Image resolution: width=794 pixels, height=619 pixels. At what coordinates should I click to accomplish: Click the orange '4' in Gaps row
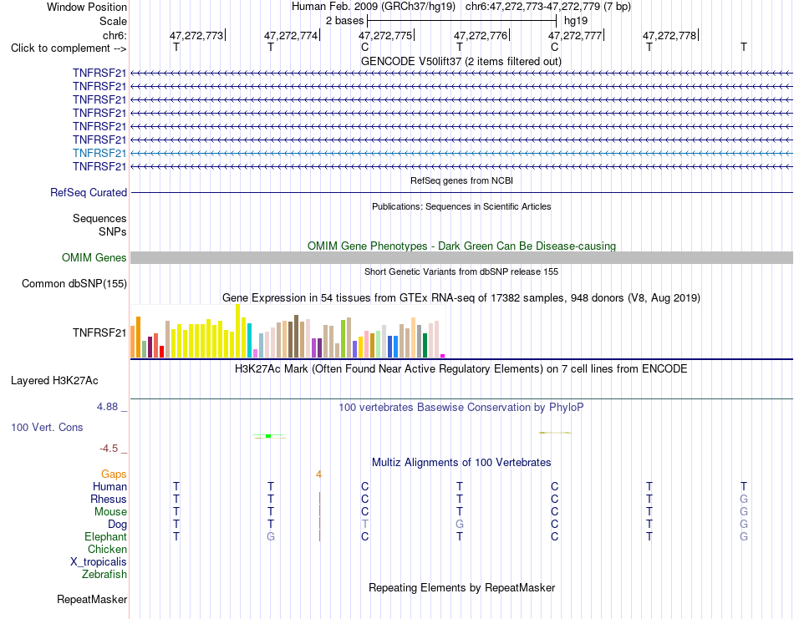pyautogui.click(x=318, y=474)
